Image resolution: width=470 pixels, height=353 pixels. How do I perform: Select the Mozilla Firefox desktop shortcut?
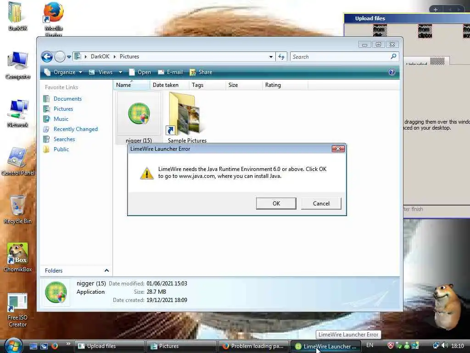(53, 19)
